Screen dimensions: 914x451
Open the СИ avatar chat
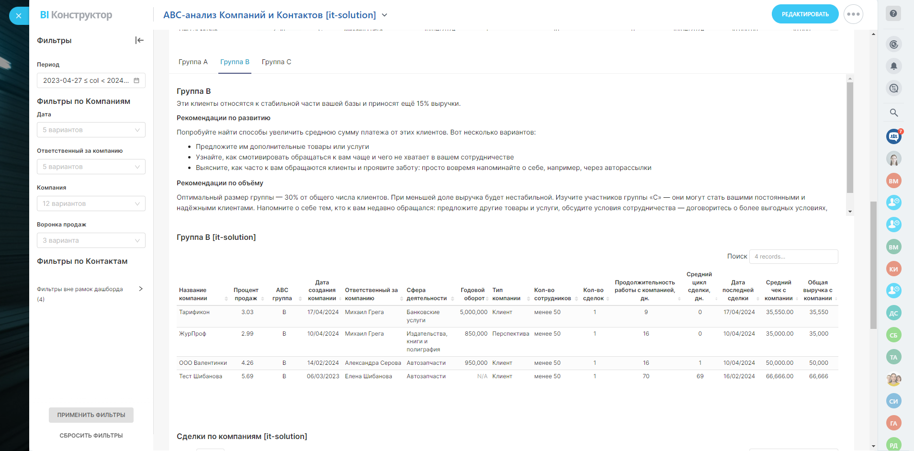click(x=893, y=401)
